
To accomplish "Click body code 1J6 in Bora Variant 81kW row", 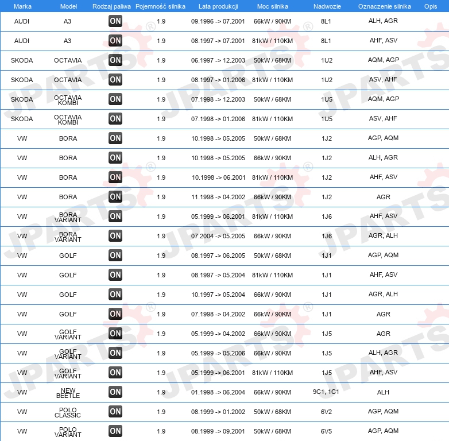I will 327,216.
